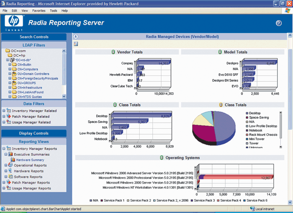The width and height of the screenshot is (293, 213).
Task: Expand the Software Reports node
Action: tap(6, 177)
